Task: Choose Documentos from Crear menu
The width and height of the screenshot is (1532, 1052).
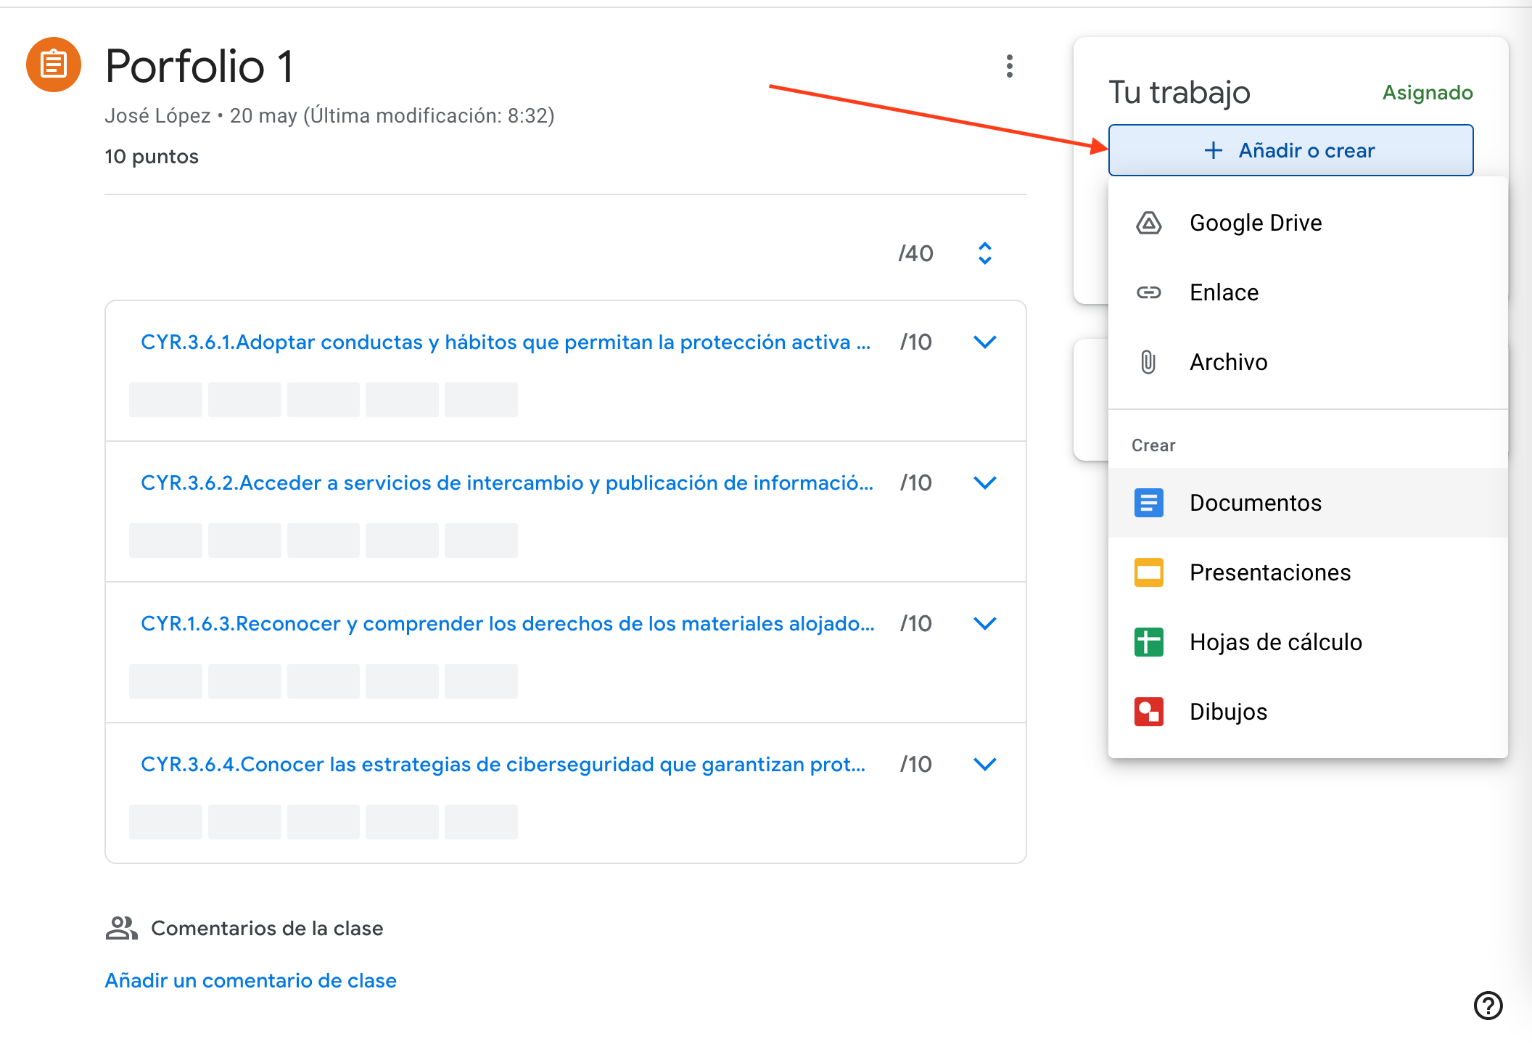Action: 1256,503
